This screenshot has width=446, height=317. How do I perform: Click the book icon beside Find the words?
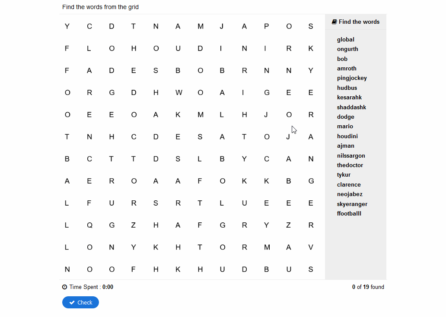pos(334,22)
